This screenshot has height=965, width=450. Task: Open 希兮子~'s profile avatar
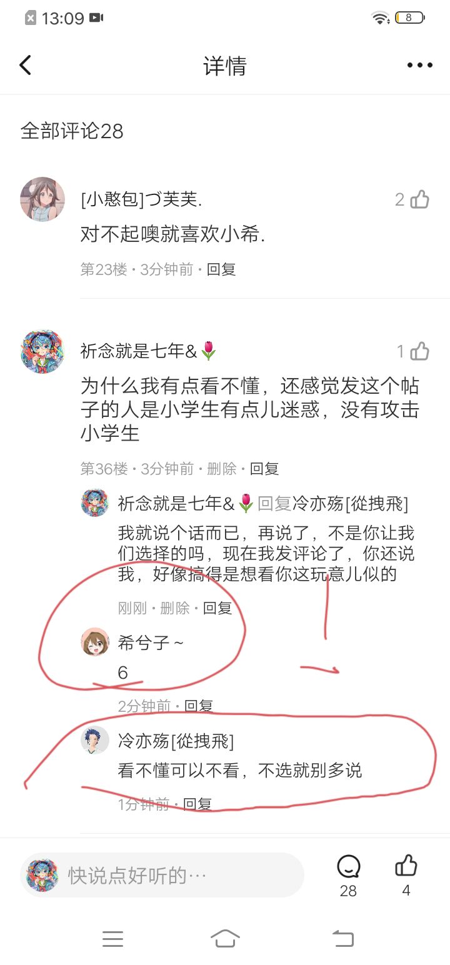(x=95, y=642)
